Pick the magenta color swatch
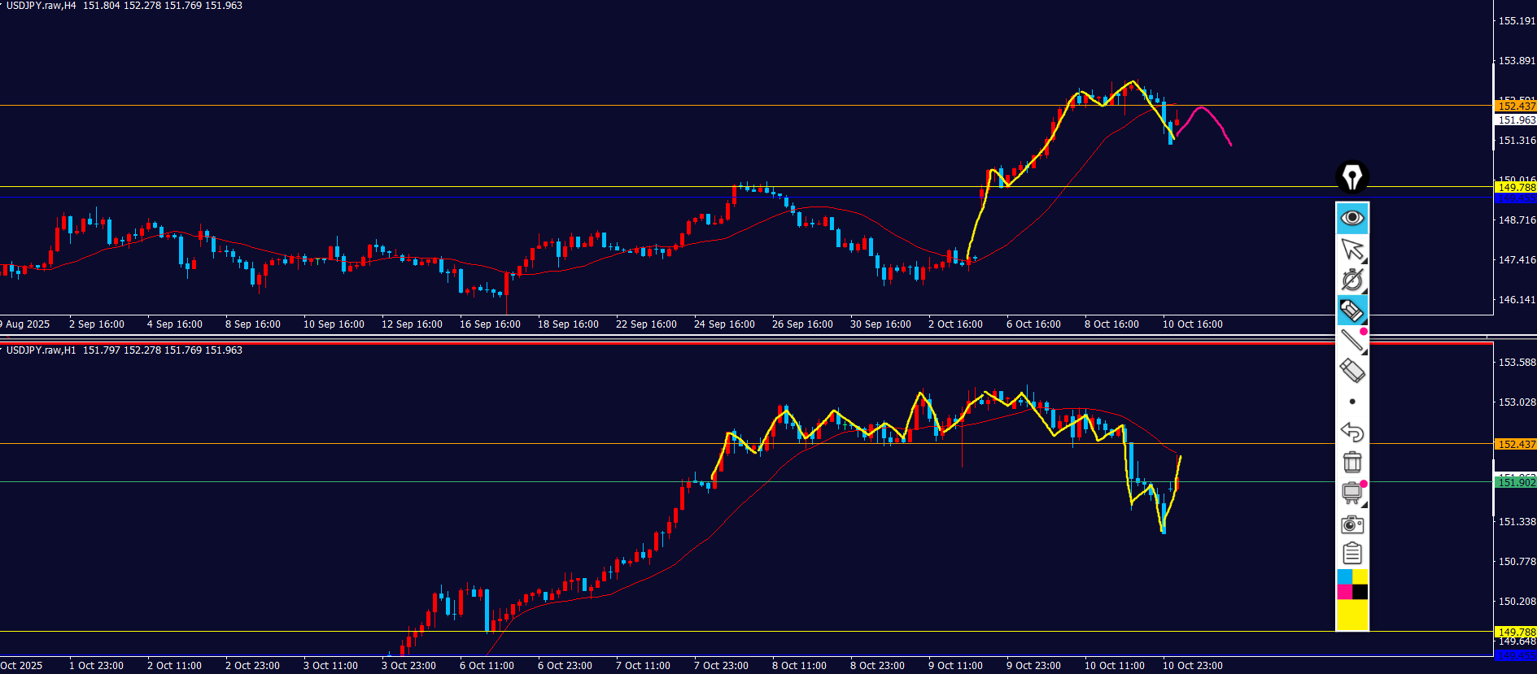Image resolution: width=1537 pixels, height=674 pixels. point(1344,592)
